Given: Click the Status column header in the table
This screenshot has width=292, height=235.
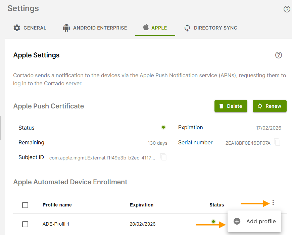Looking at the screenshot, I should (x=217, y=205).
